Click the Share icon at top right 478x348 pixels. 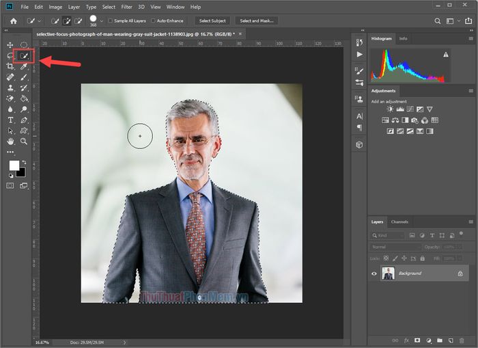[468, 21]
